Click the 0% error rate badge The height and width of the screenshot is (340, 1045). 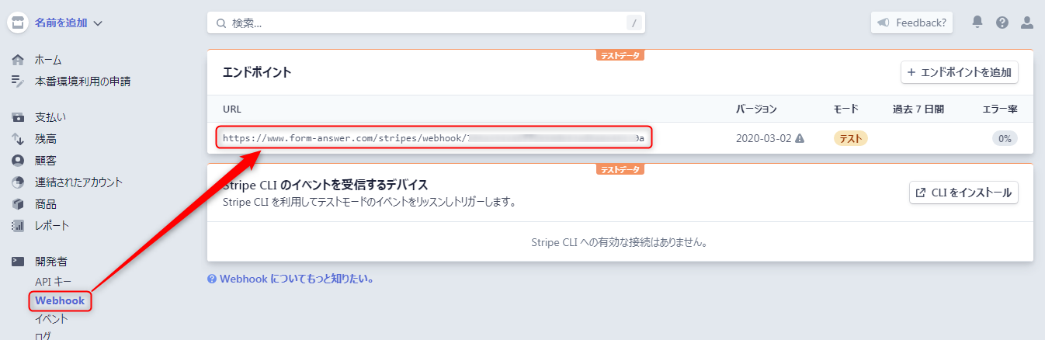tap(1005, 138)
